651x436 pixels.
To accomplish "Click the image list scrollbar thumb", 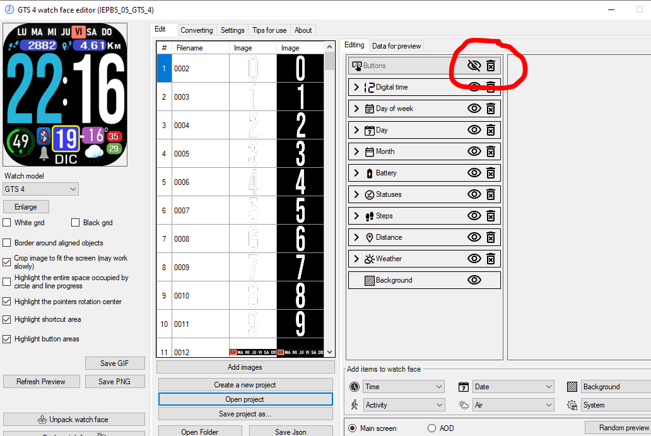I will [x=330, y=61].
